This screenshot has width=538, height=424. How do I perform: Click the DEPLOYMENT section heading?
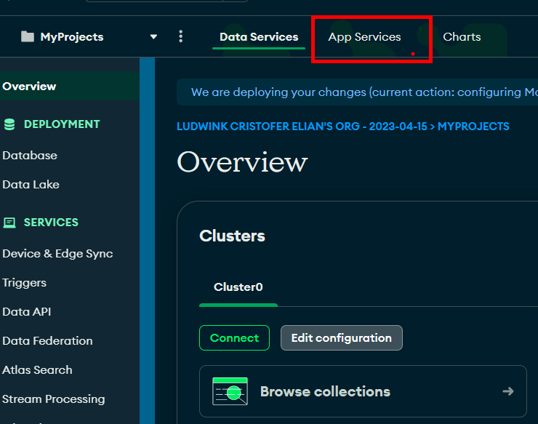(x=62, y=124)
